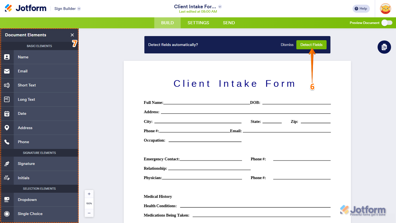Select the Date calendar icon

(7, 113)
